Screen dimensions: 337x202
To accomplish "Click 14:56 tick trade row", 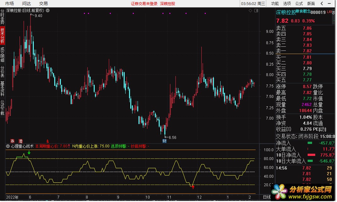I will click(x=305, y=168).
